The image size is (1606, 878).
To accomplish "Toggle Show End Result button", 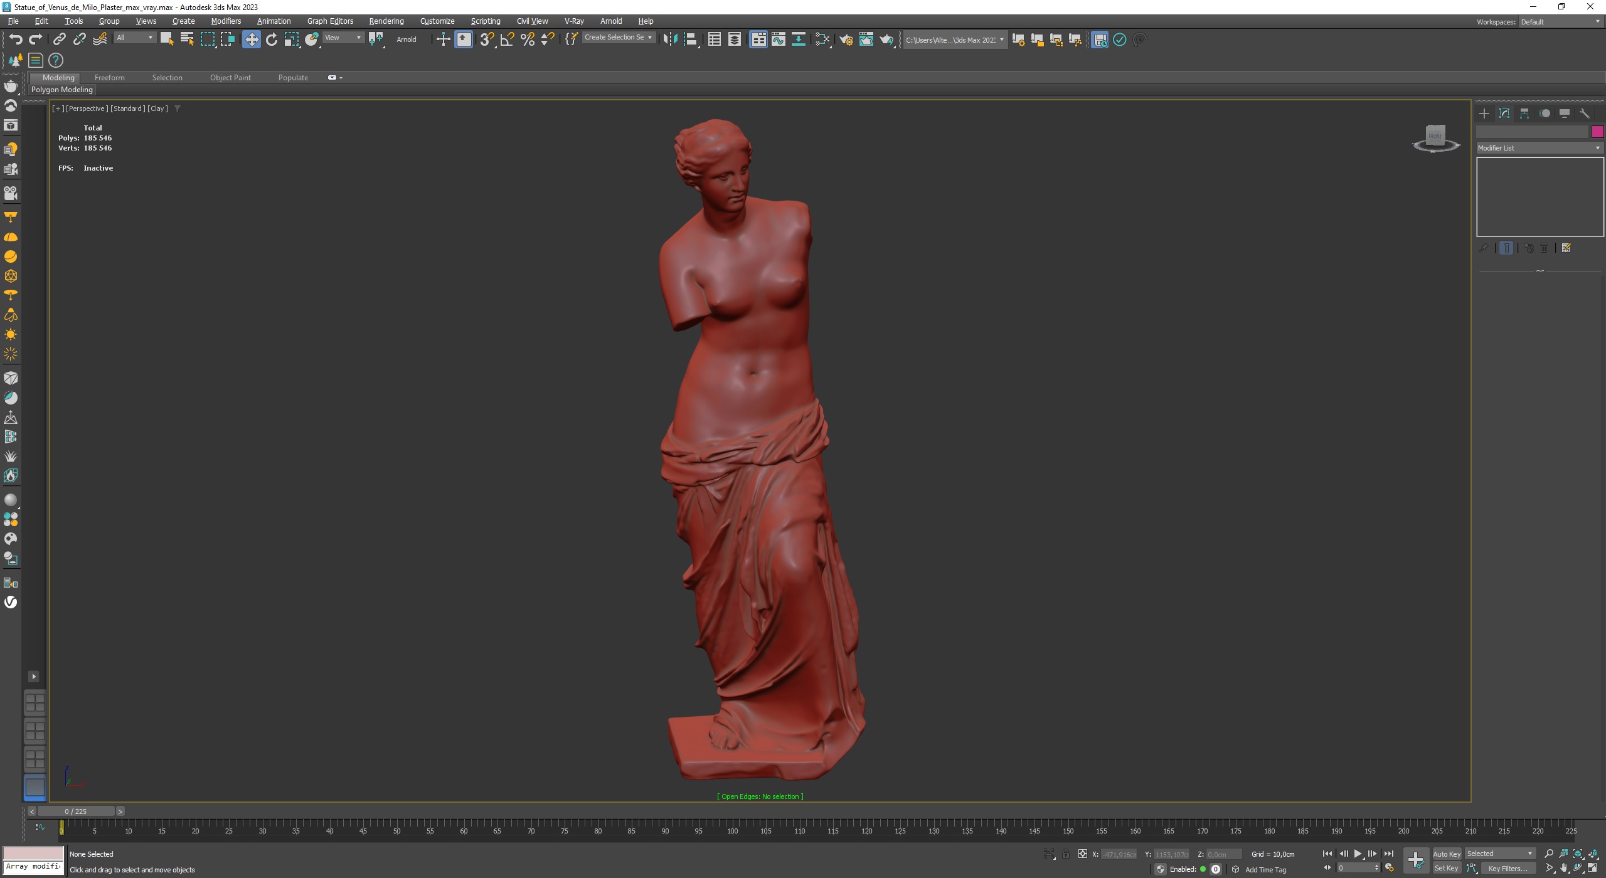I will pos(1506,248).
